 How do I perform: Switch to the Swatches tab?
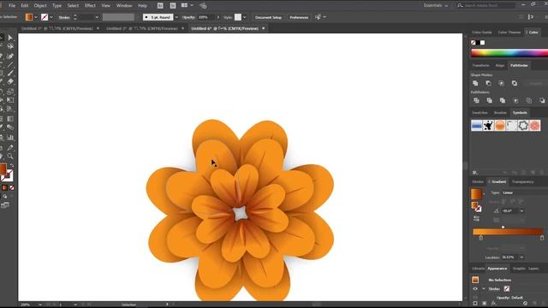click(x=479, y=113)
